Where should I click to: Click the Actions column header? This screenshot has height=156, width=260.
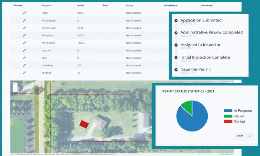coord(18,5)
